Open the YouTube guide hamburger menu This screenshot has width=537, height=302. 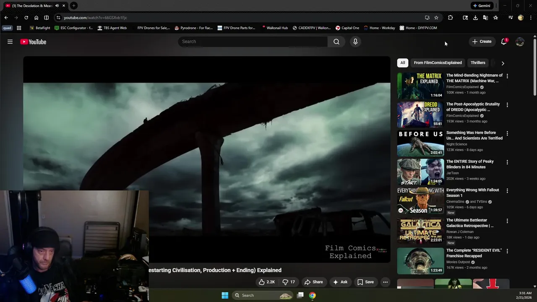point(10,42)
